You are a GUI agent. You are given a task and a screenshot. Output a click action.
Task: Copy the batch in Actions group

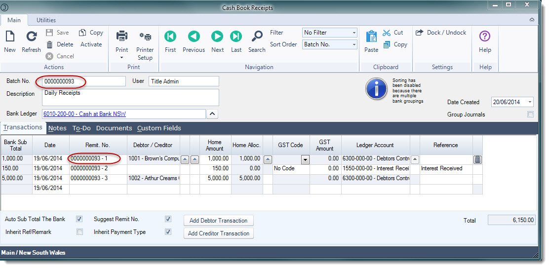point(91,33)
